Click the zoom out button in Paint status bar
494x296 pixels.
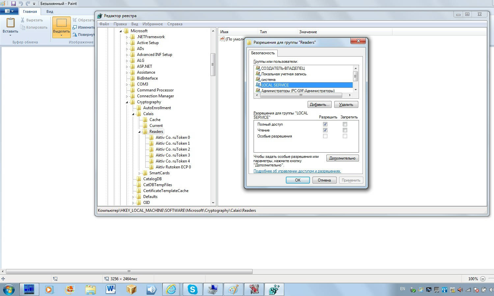pyautogui.click(x=483, y=279)
